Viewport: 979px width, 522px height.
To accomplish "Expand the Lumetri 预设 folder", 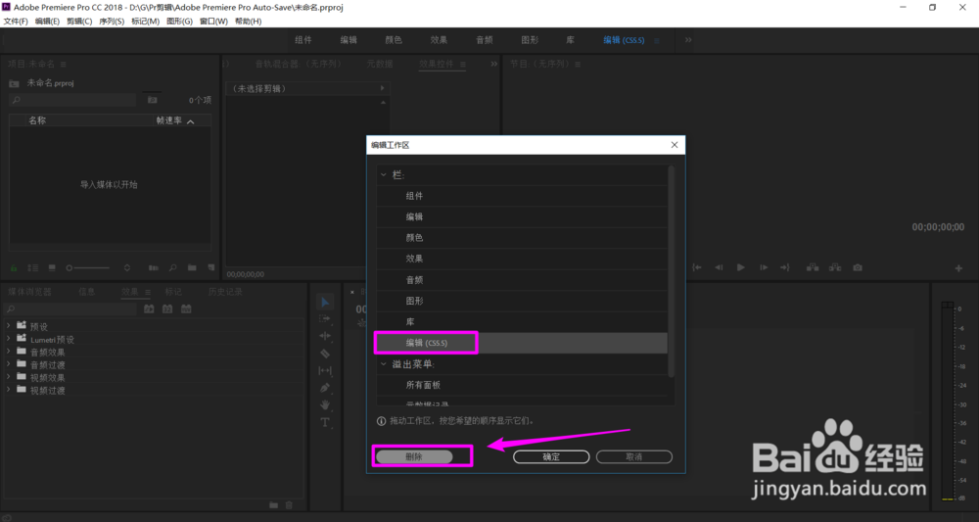I will coord(9,339).
